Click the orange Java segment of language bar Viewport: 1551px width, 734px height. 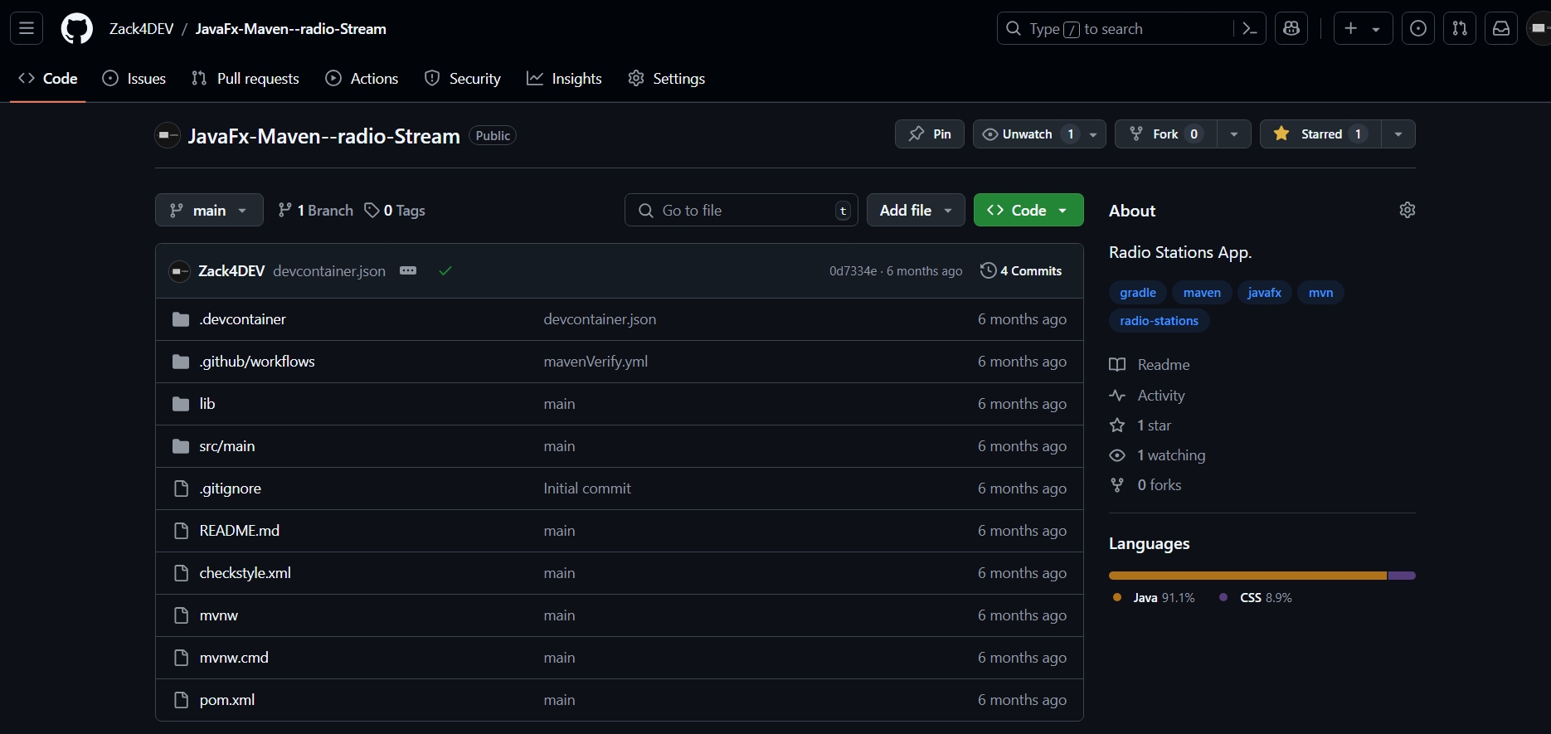[x=1247, y=575]
